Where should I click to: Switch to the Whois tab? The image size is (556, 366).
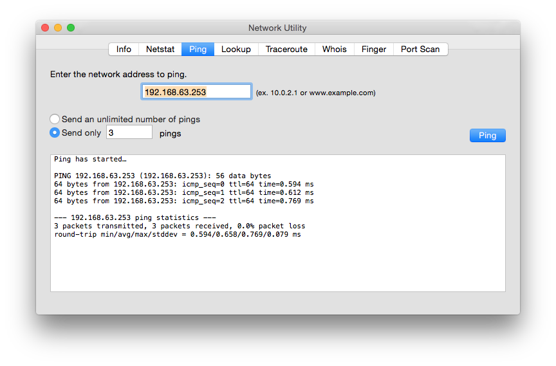334,49
